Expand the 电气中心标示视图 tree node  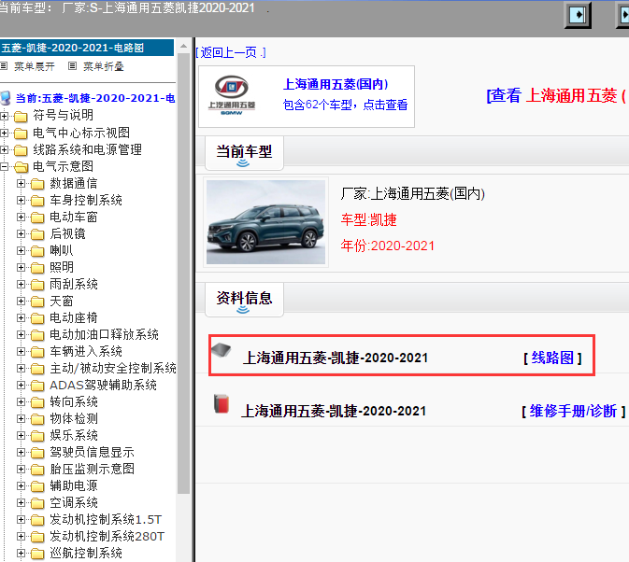4,133
